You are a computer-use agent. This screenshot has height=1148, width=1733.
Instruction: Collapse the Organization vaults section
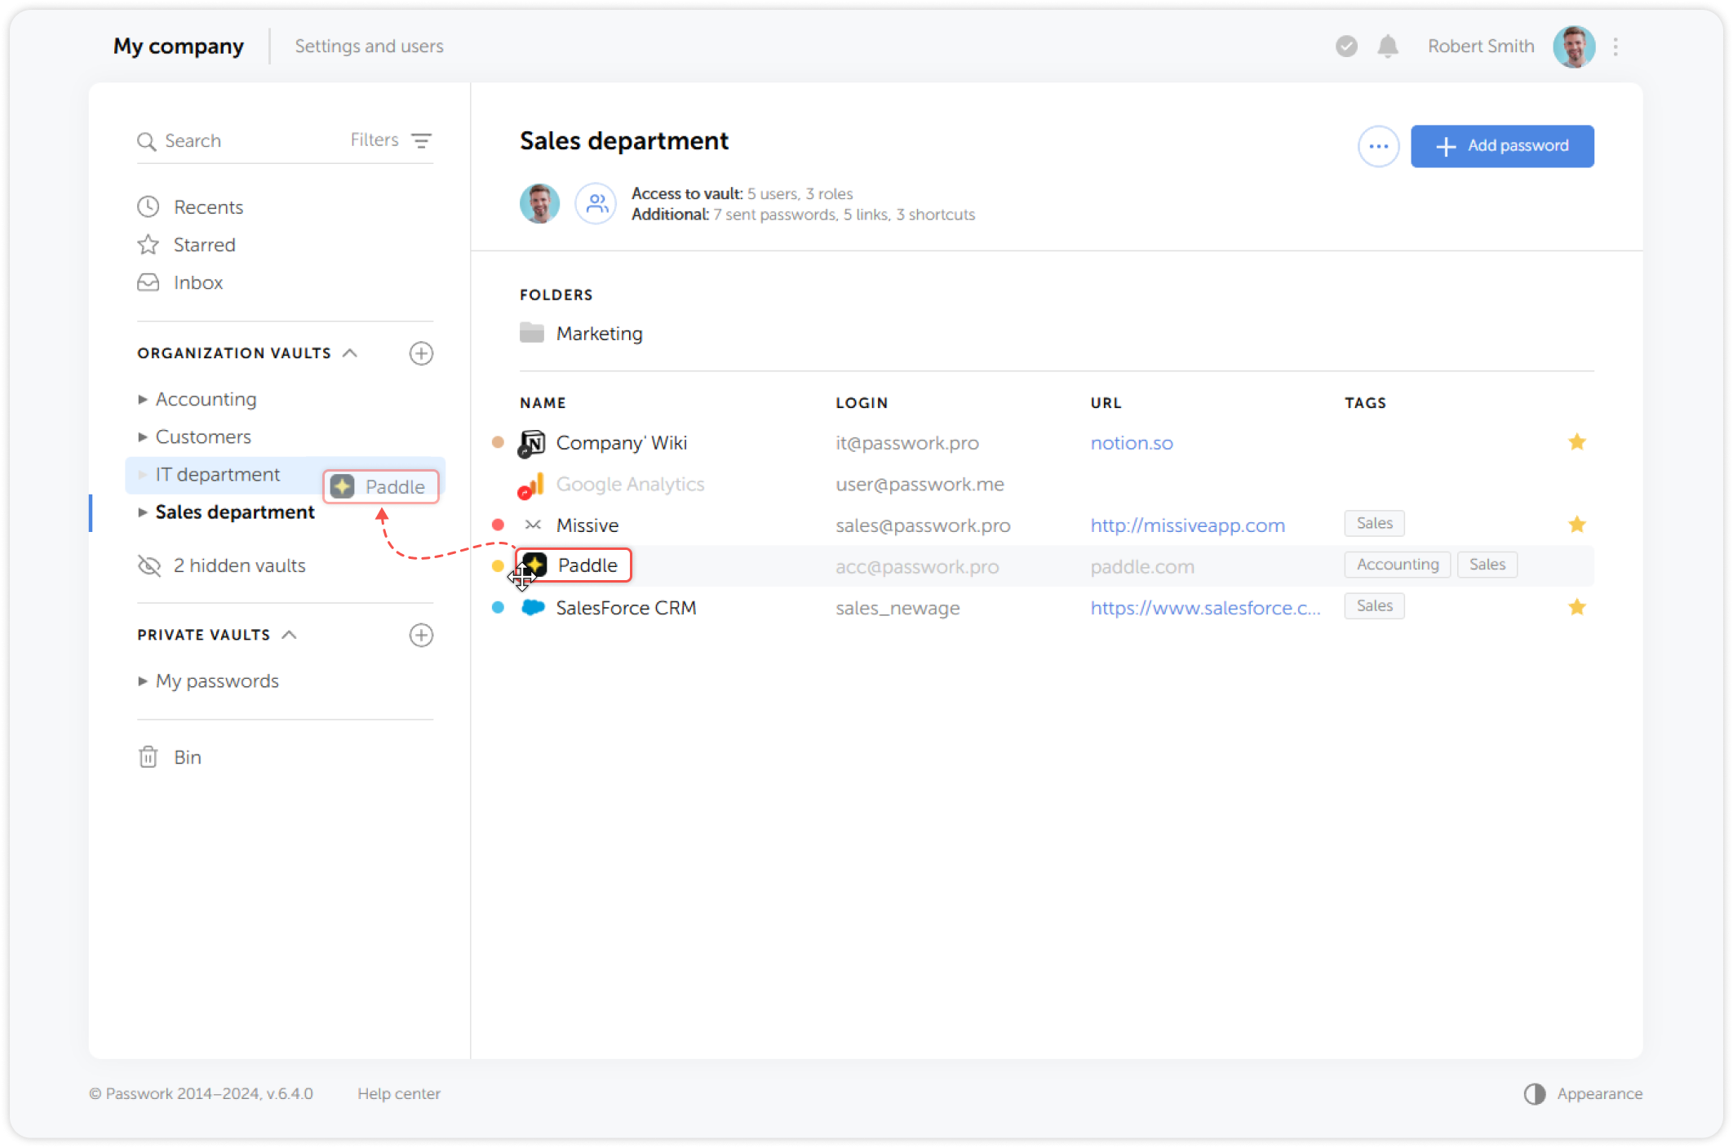point(351,352)
